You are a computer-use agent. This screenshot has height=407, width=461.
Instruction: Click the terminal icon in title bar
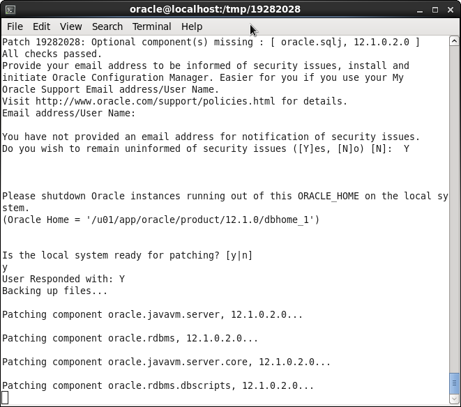pos(10,10)
